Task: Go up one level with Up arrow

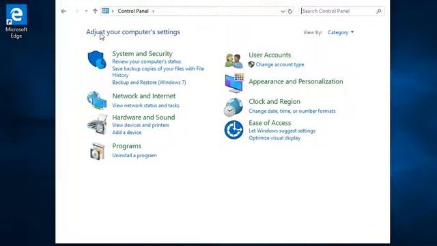Action: click(95, 11)
